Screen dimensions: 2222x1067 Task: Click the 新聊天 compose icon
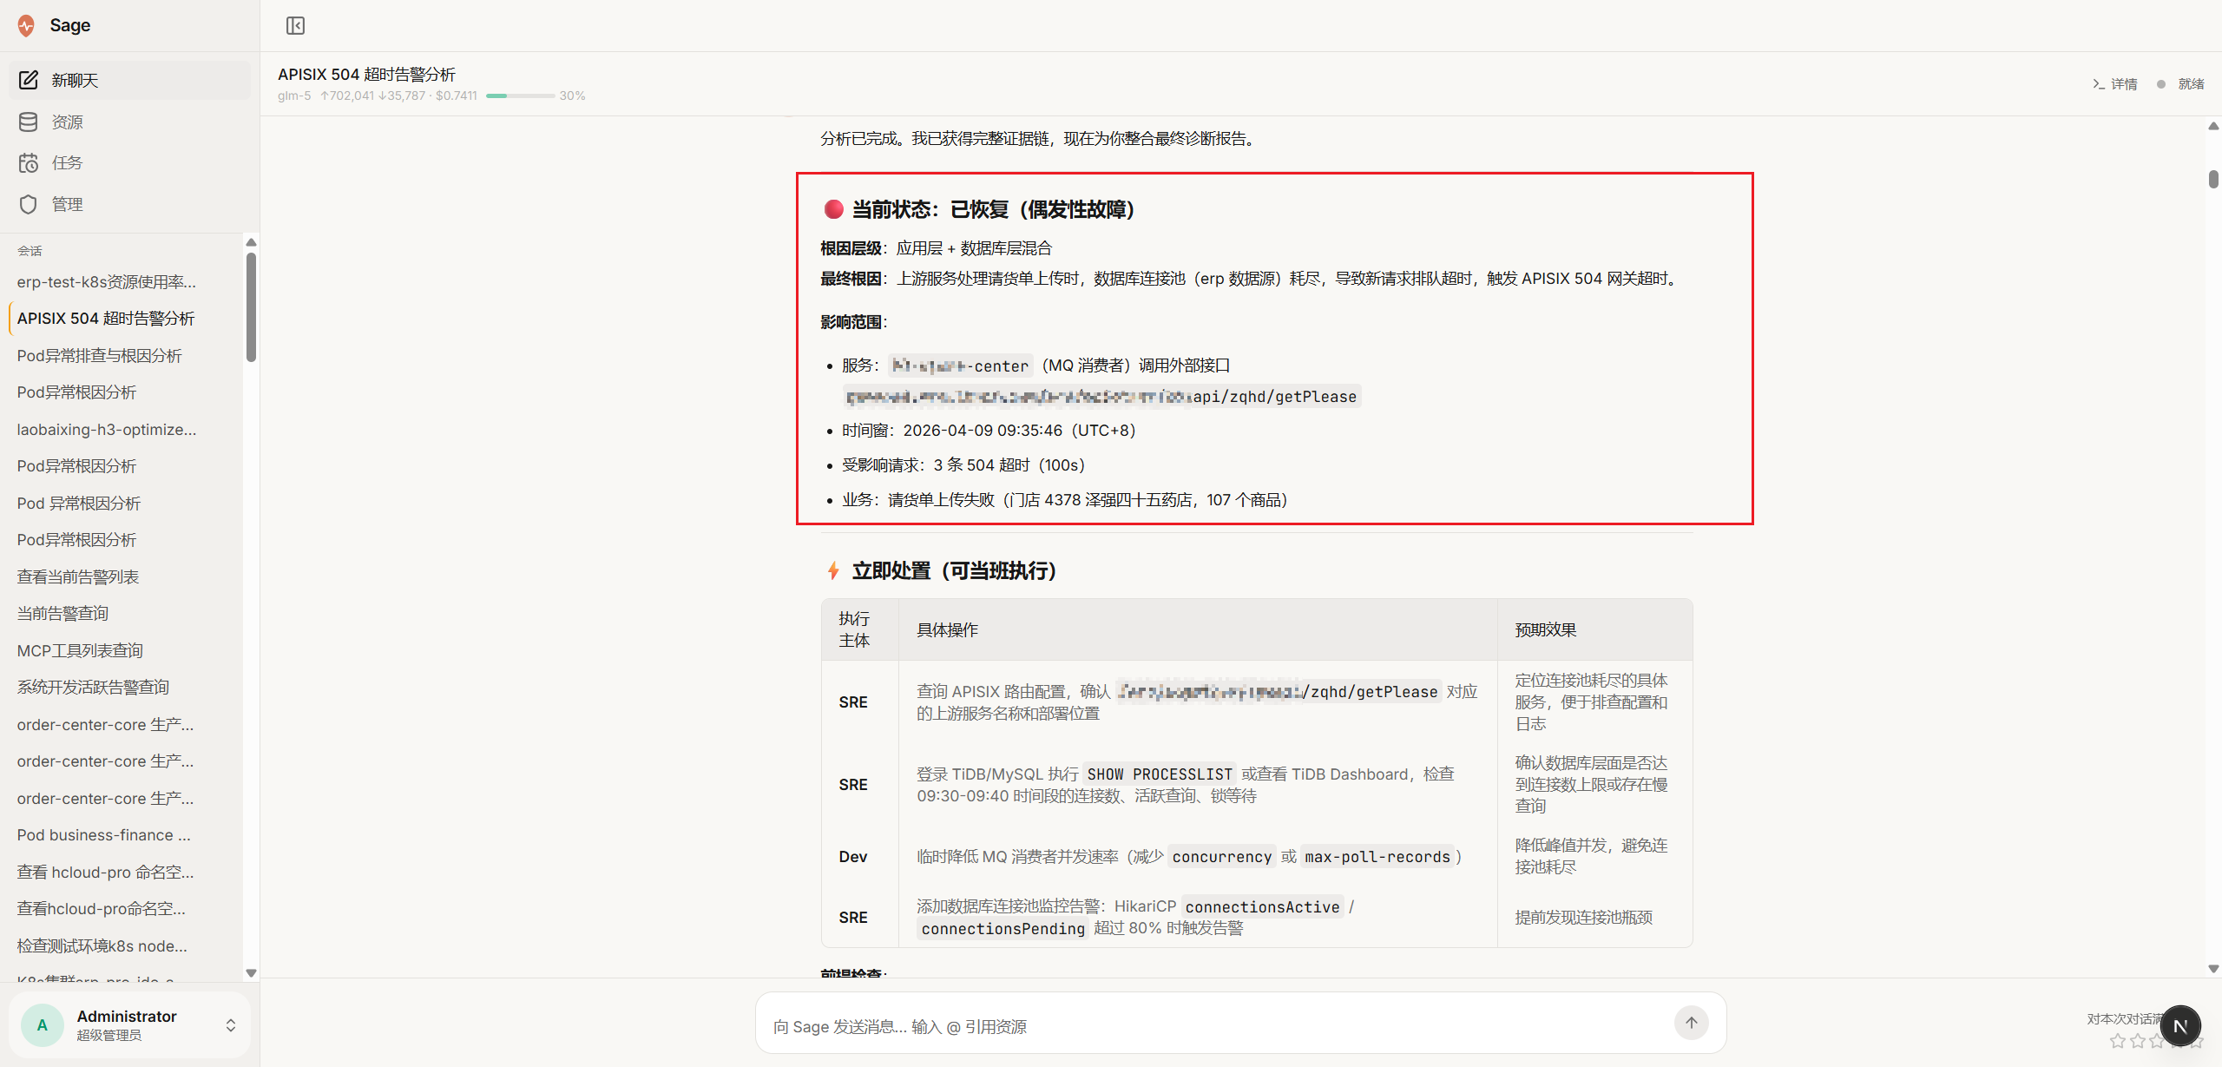29,80
